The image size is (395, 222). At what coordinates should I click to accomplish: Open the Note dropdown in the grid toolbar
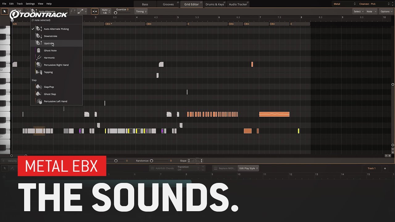(x=371, y=11)
